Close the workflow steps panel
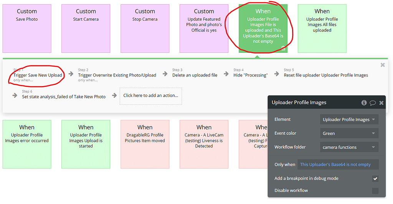 click(x=383, y=65)
